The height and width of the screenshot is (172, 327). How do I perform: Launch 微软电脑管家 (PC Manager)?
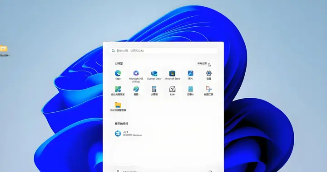point(118,91)
